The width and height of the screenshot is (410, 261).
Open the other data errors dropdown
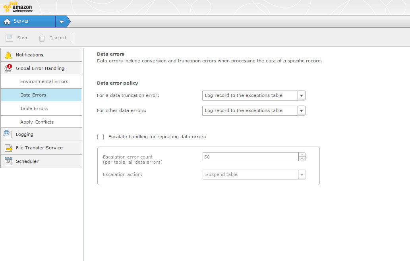tap(302, 110)
